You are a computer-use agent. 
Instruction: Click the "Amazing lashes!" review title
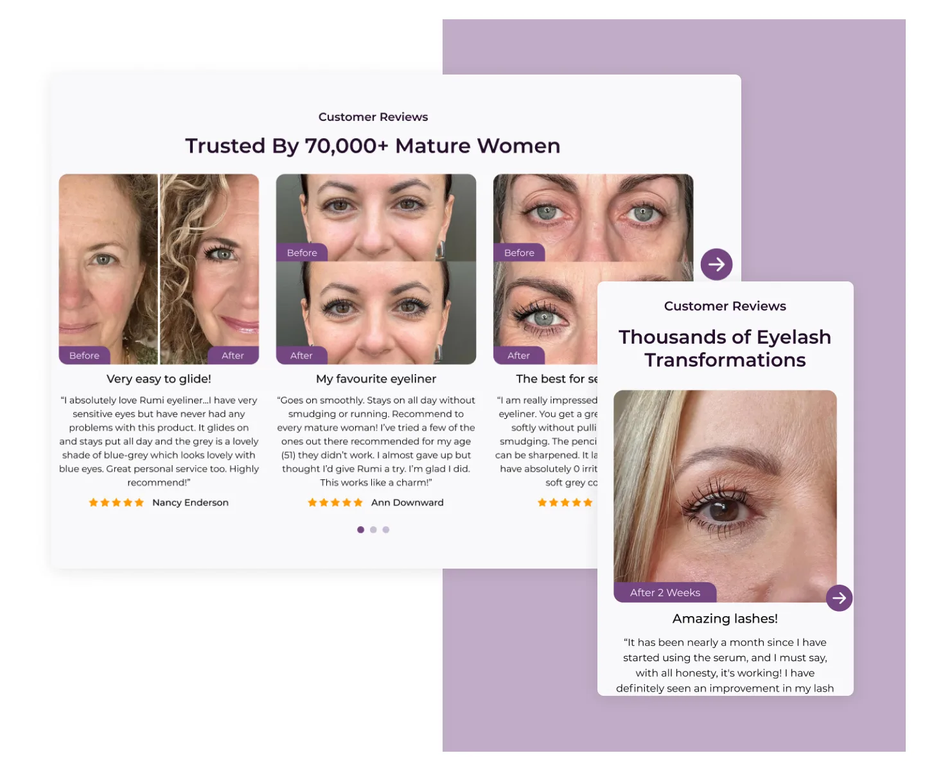pos(725,619)
